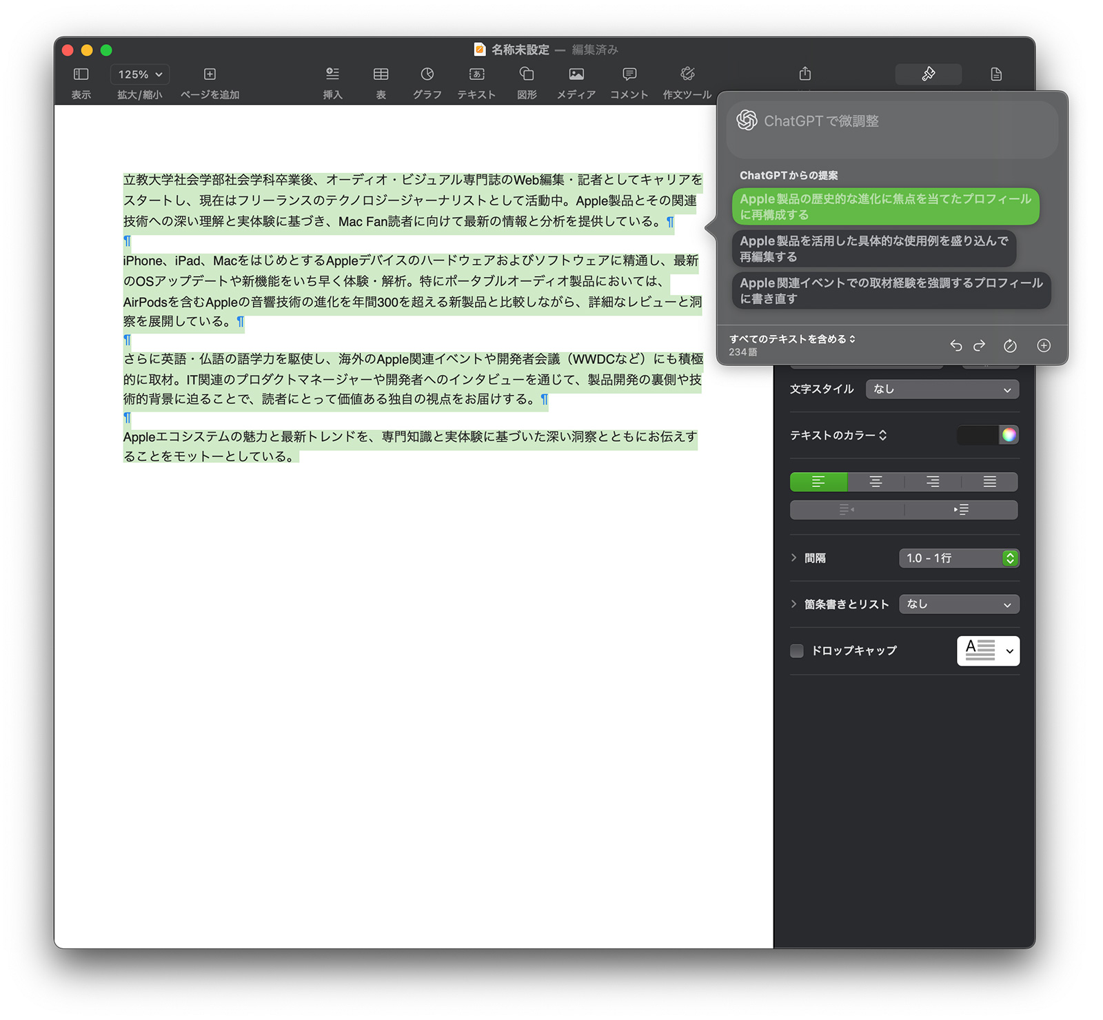Image resolution: width=1103 pixels, height=1020 pixels.
Task: Click the paragraph beginning 立教大学社会学部
Action: tap(413, 201)
